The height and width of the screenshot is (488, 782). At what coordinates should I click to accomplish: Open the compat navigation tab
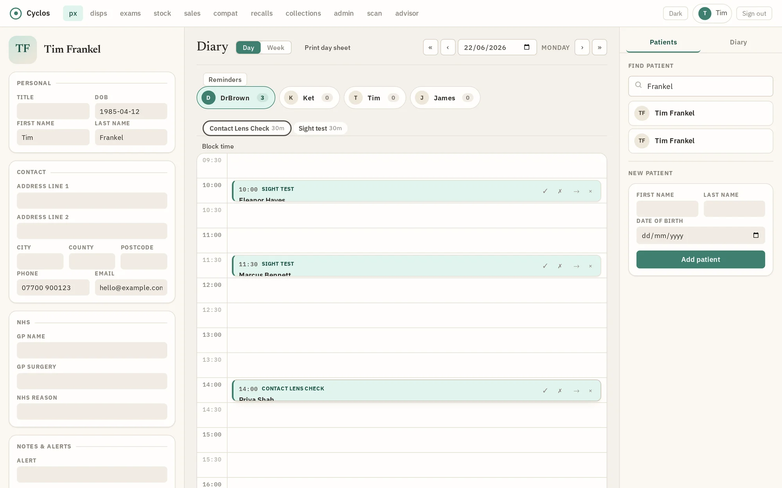[x=226, y=13]
